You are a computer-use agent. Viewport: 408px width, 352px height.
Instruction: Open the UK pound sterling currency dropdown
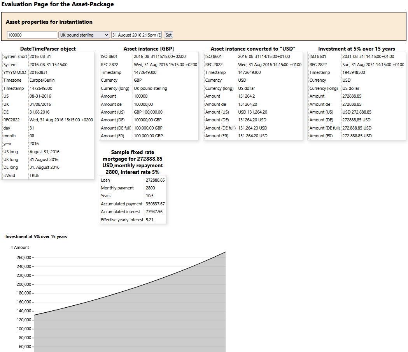[x=84, y=35]
